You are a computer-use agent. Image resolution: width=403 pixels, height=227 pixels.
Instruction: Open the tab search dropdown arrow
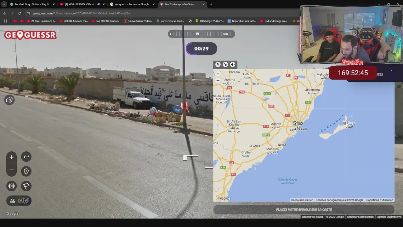pos(4,4)
